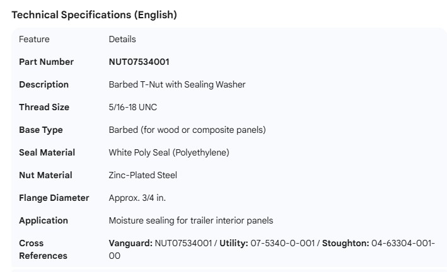Select the Flange Diameter label
447x272 pixels.
pyautogui.click(x=54, y=198)
